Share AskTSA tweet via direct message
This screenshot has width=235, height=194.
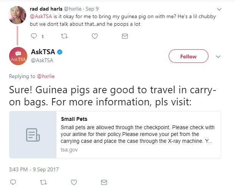point(104,182)
